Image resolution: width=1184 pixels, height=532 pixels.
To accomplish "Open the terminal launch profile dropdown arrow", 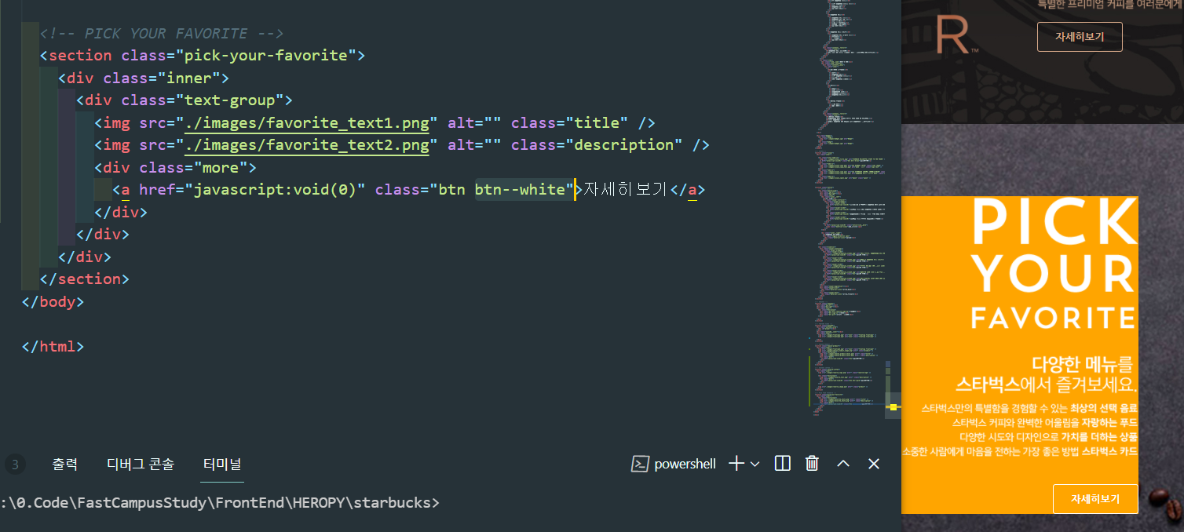I will pyautogui.click(x=755, y=464).
